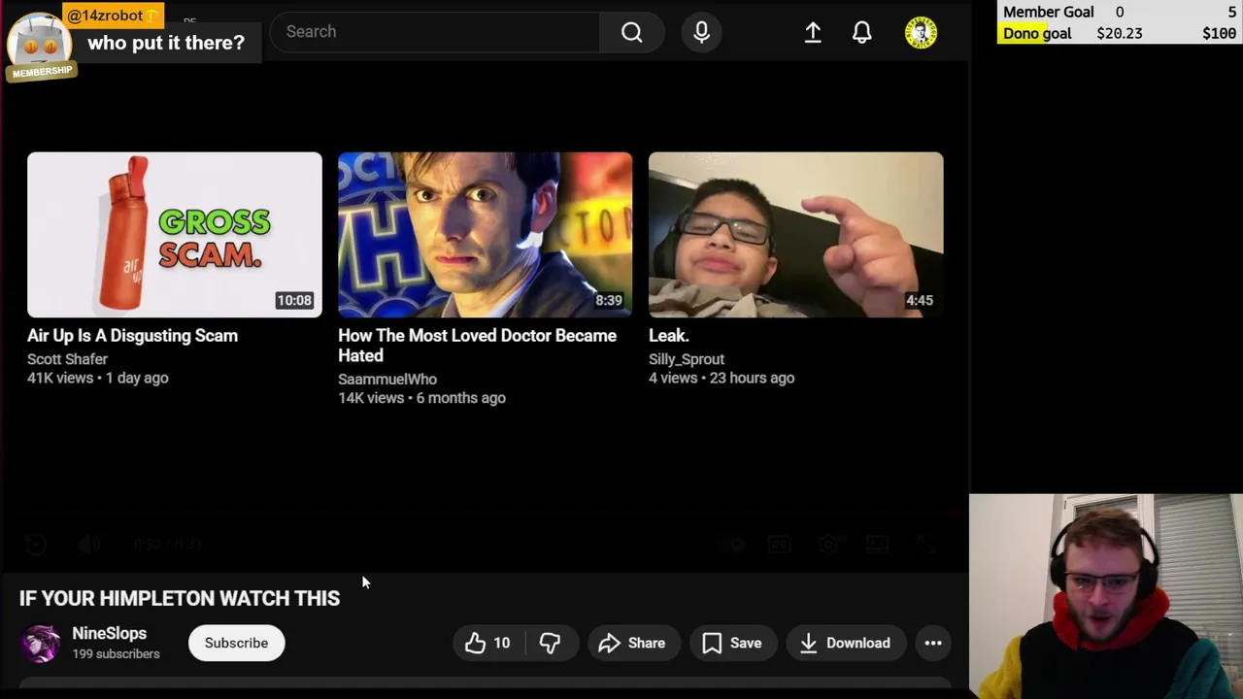The width and height of the screenshot is (1243, 699).
Task: Click the video title IF YOUR HIMPLETON WATCH THIS
Action: coord(180,598)
